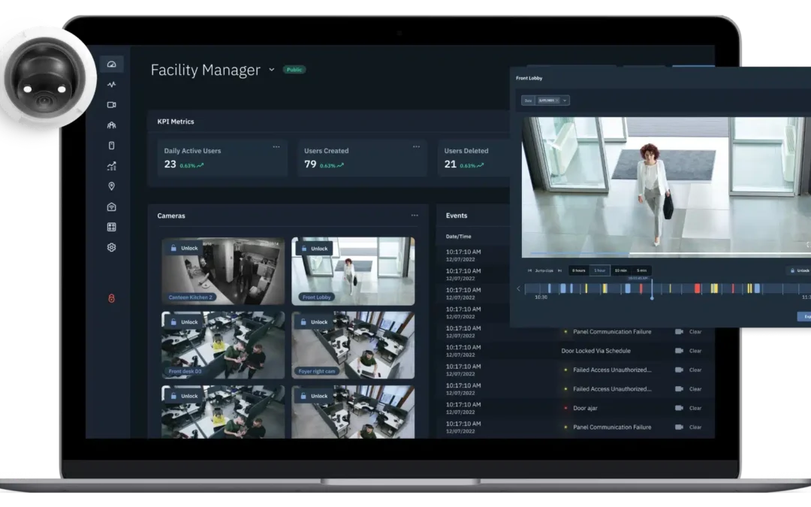Click the KPI Metrics heading
811x507 pixels.
pos(176,122)
